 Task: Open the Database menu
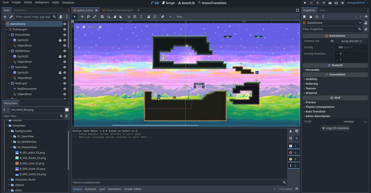pyautogui.click(x=68, y=2)
